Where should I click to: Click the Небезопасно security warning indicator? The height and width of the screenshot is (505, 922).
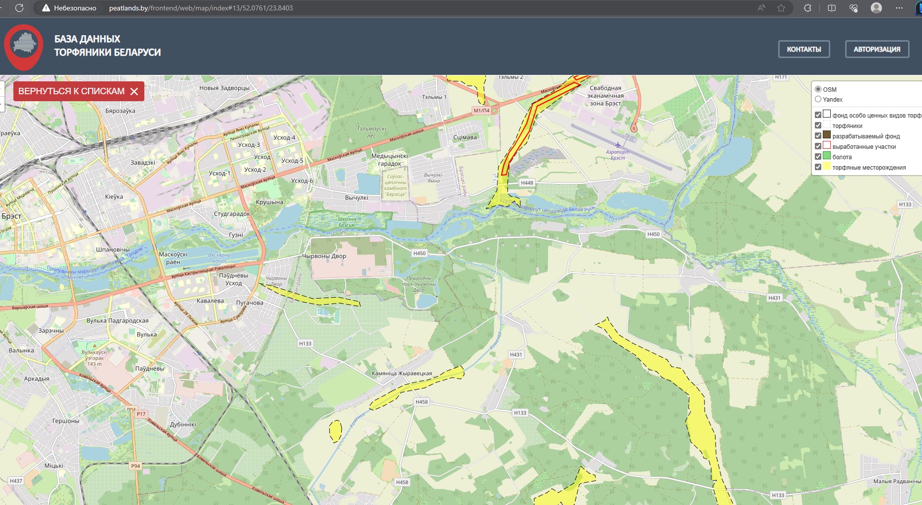point(69,8)
